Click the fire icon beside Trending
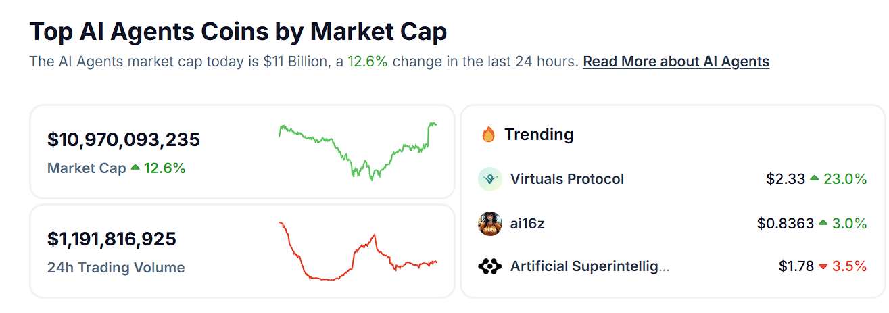The width and height of the screenshot is (889, 313). [x=488, y=135]
